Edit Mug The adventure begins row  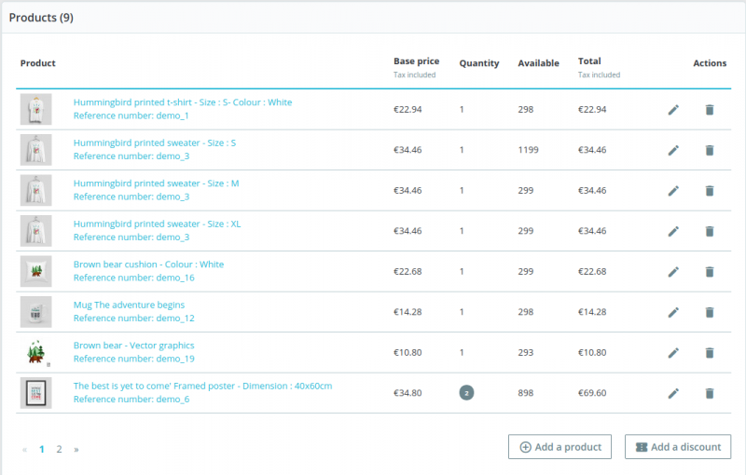click(x=673, y=312)
